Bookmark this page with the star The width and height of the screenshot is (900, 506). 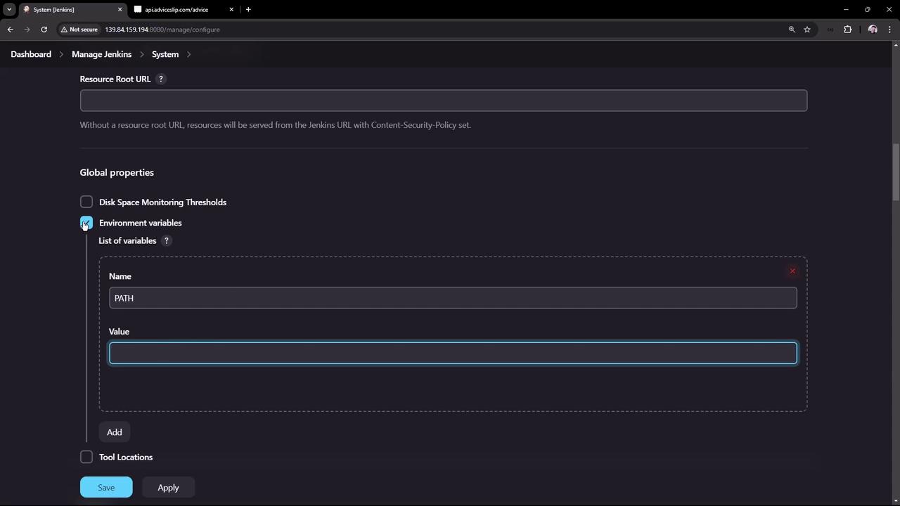(x=807, y=30)
